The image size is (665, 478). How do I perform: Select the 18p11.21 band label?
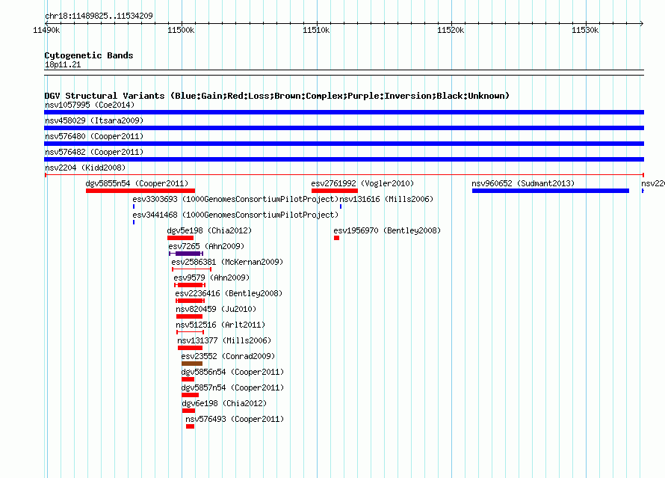point(63,64)
